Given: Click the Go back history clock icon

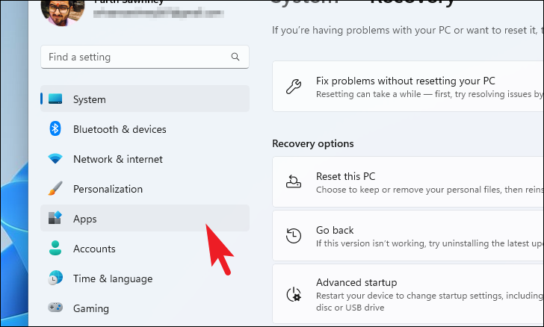Looking at the screenshot, I should point(294,236).
